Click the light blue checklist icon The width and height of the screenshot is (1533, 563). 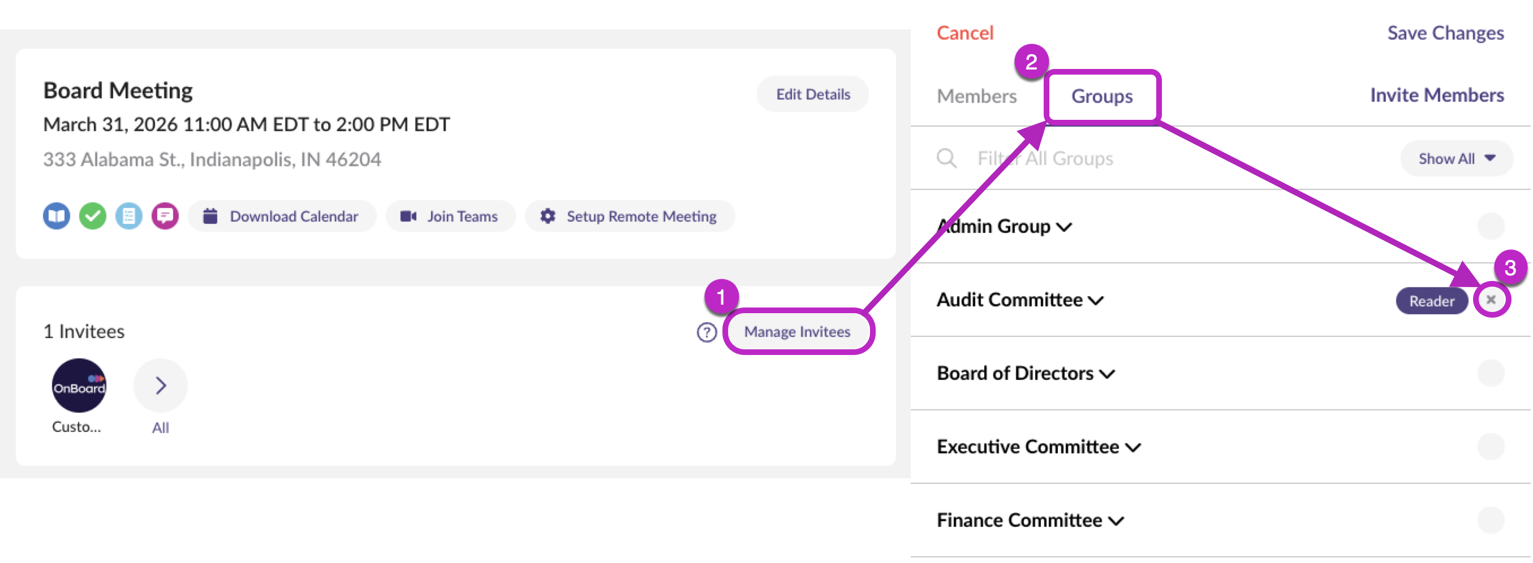[129, 216]
